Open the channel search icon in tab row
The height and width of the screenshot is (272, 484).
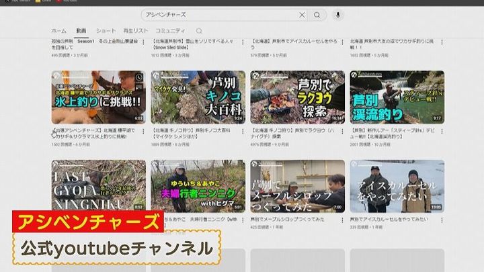point(199,31)
